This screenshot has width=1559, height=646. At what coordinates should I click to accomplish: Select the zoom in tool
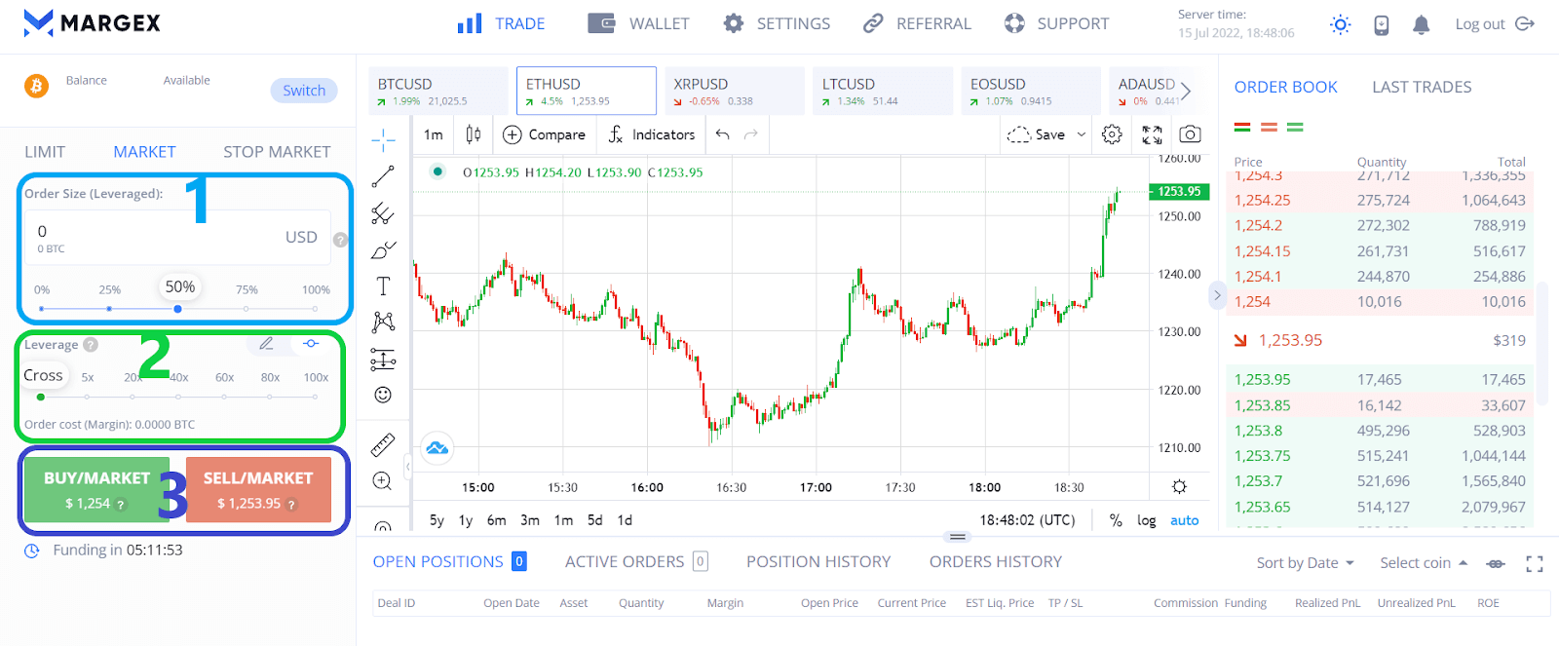click(x=383, y=480)
